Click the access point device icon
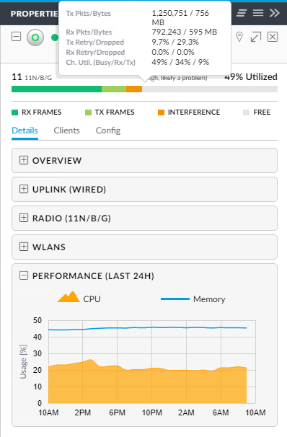The height and width of the screenshot is (437, 287). coord(35,37)
